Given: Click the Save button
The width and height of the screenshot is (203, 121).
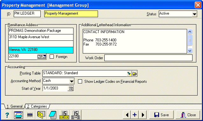Looking at the screenshot, I should click(x=161, y=115).
